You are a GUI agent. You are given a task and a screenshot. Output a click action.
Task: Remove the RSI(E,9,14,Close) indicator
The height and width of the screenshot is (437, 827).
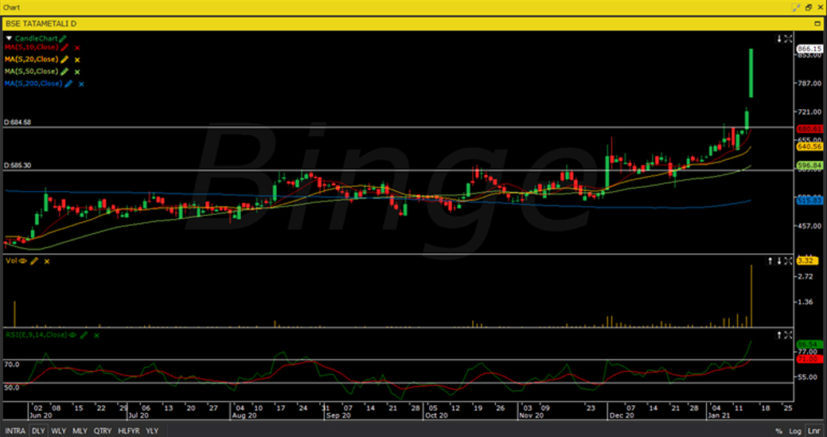tap(96, 335)
